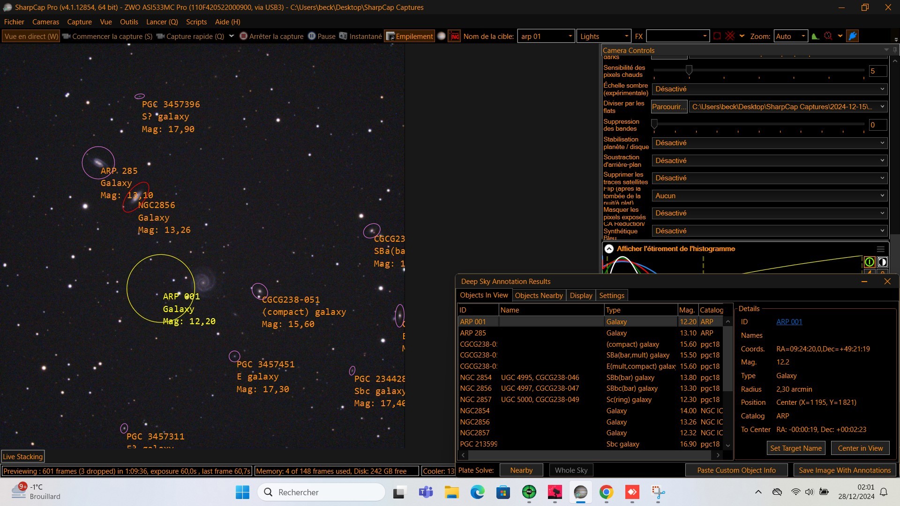Viewport: 900px width, 506px height.
Task: Click the red crosshatch reticule icon
Action: pos(730,36)
